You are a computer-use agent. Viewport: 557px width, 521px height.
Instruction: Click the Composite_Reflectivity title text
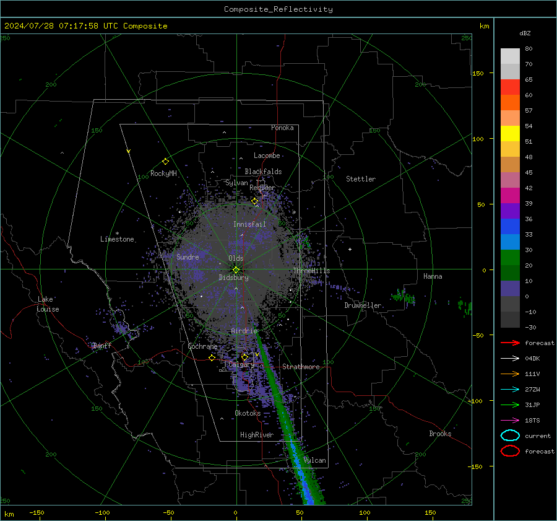click(278, 9)
